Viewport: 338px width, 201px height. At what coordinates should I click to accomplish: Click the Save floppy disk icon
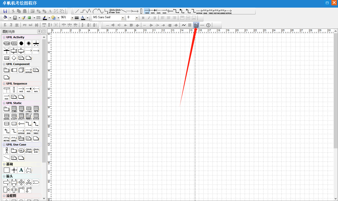point(5,11)
